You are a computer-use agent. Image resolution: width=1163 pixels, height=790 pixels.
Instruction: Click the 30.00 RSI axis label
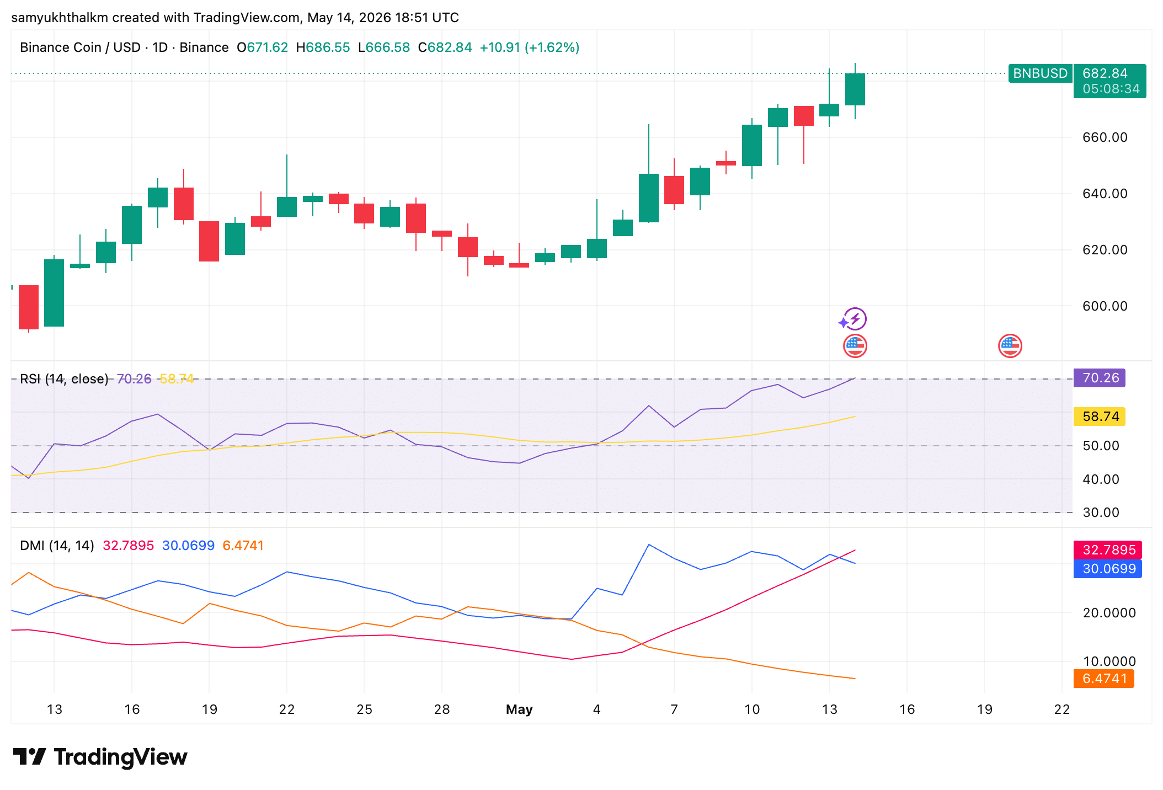point(1101,513)
